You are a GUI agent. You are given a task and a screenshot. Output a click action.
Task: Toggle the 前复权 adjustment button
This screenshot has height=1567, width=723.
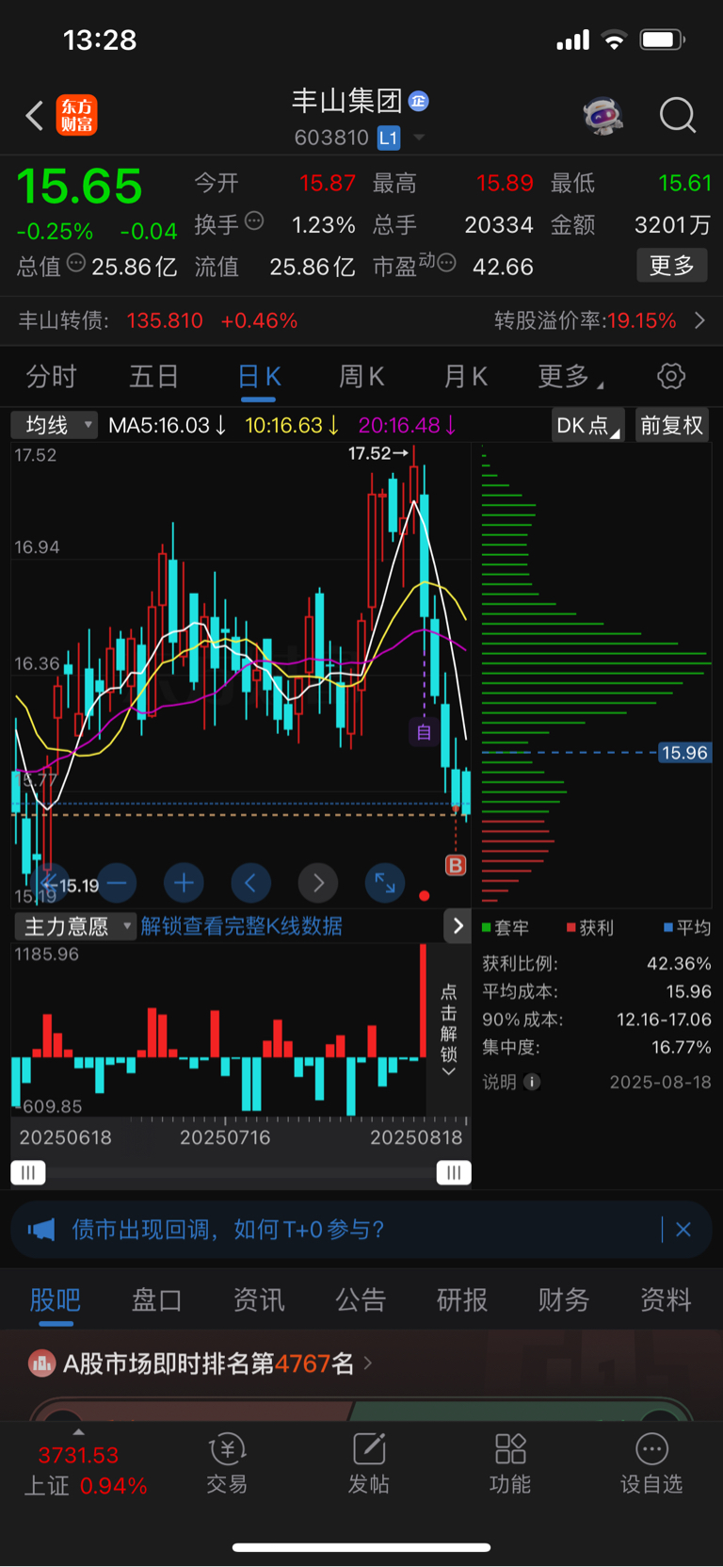point(672,425)
